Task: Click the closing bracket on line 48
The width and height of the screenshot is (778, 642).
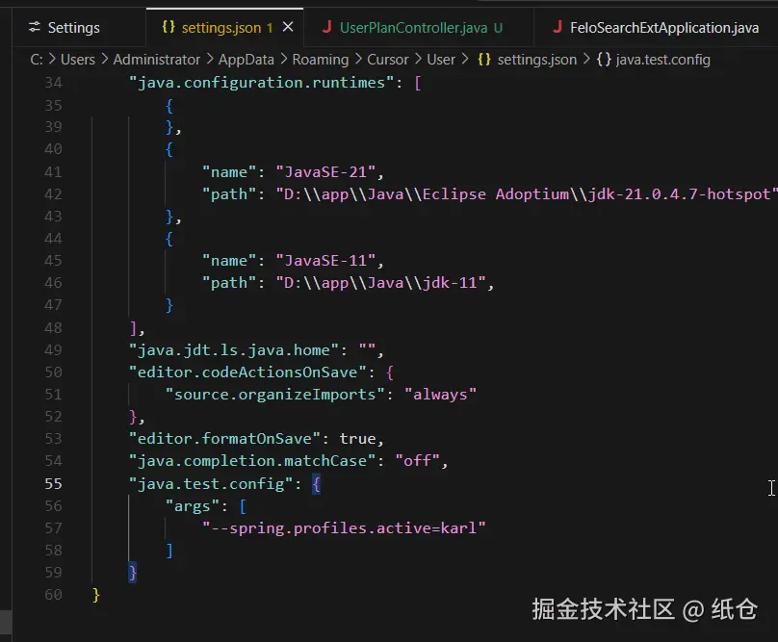Action: pos(133,328)
